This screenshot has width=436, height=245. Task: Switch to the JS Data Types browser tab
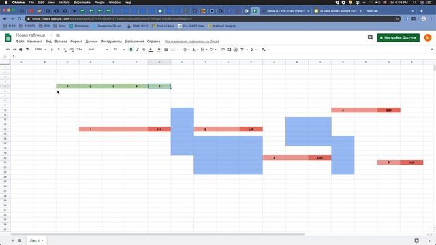[338, 11]
